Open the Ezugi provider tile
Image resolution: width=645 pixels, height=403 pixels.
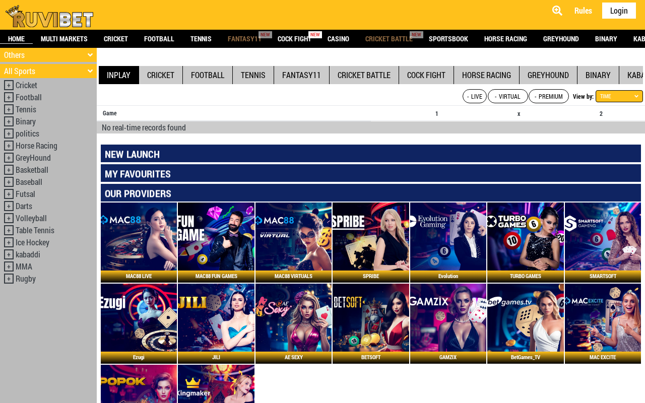[x=139, y=323]
